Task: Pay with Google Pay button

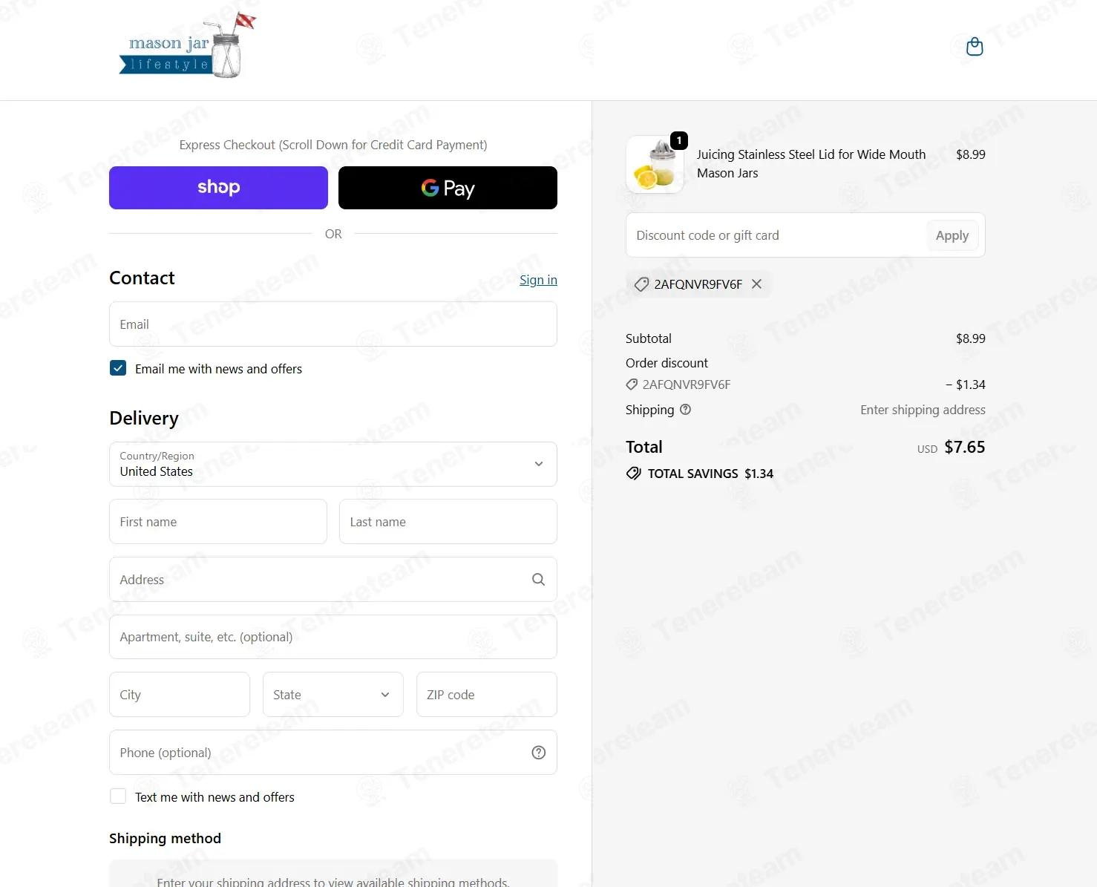Action: (x=448, y=188)
